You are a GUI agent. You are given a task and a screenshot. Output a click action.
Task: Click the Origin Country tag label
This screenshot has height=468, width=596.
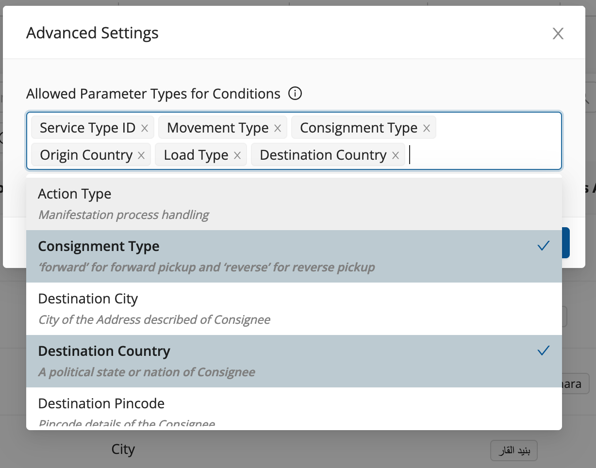pyautogui.click(x=86, y=155)
